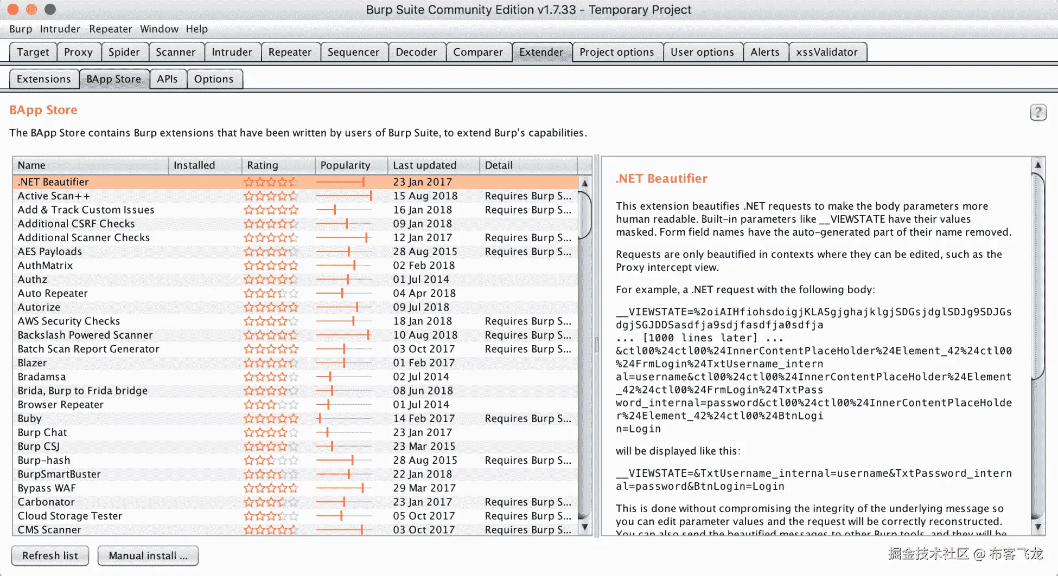Select the AWS Security Checks extension
The width and height of the screenshot is (1058, 576).
point(295,321)
